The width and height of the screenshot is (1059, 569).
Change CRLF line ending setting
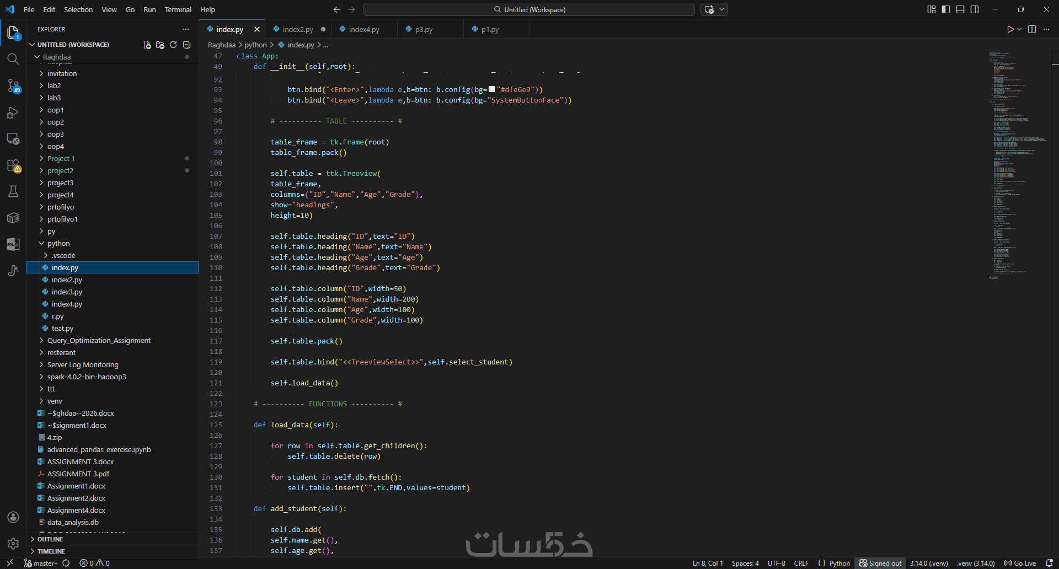point(801,563)
